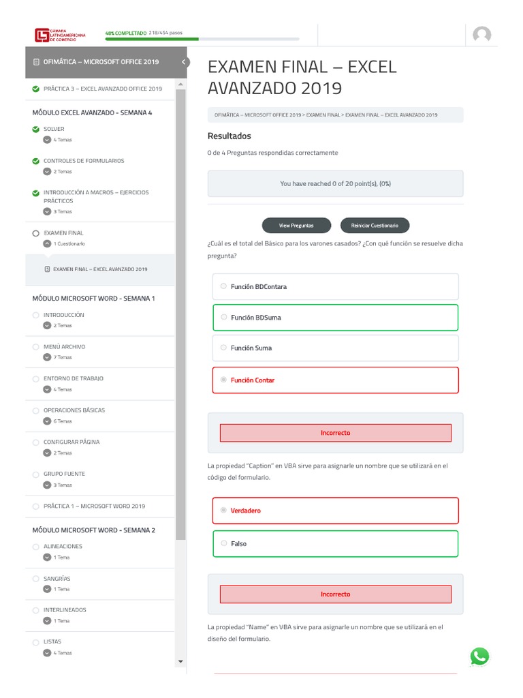523x698 pixels.
Task: Click the green check icon beside Solver
Action: (35, 129)
